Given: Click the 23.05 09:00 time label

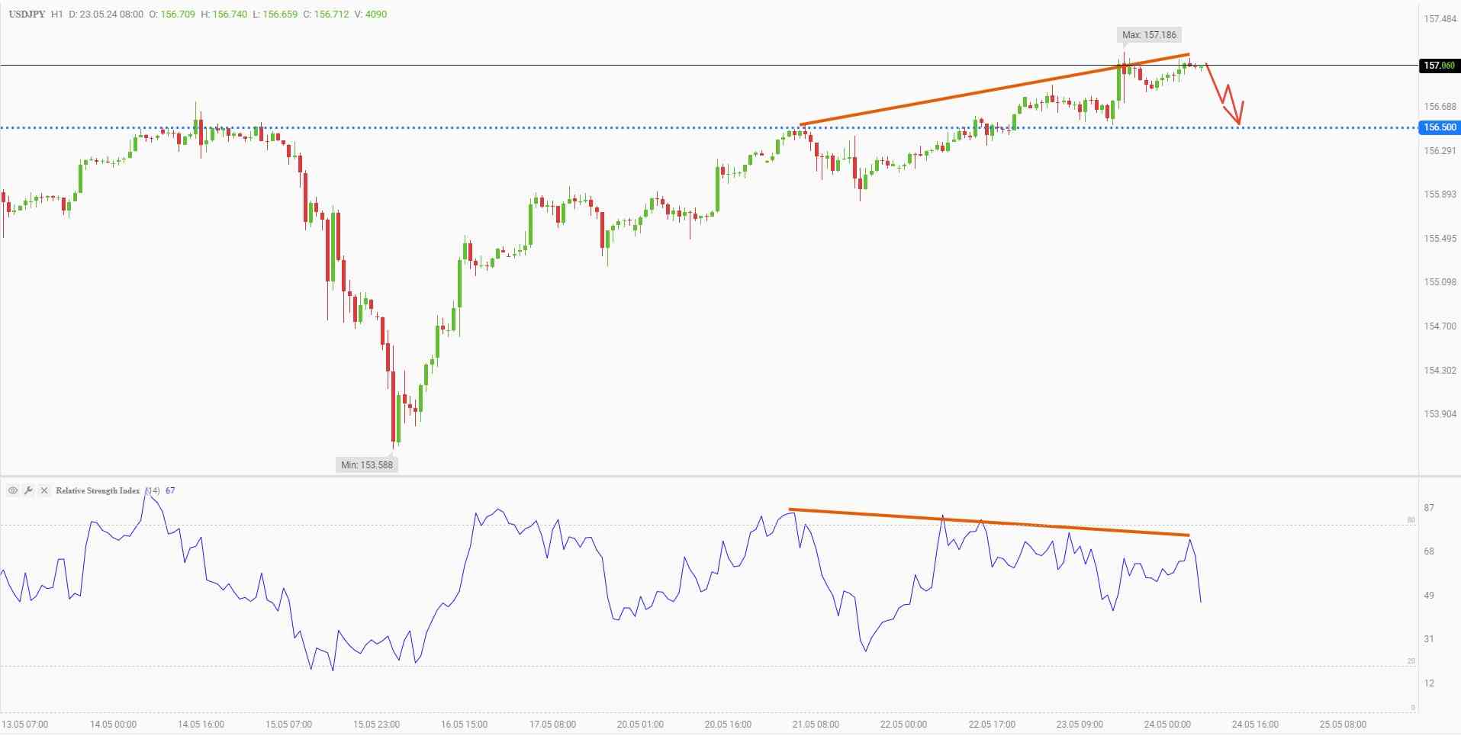Looking at the screenshot, I should 1080,725.
